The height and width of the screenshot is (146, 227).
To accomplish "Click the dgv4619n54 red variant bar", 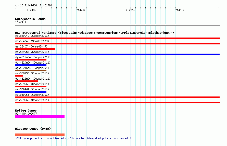I will click(31, 60).
